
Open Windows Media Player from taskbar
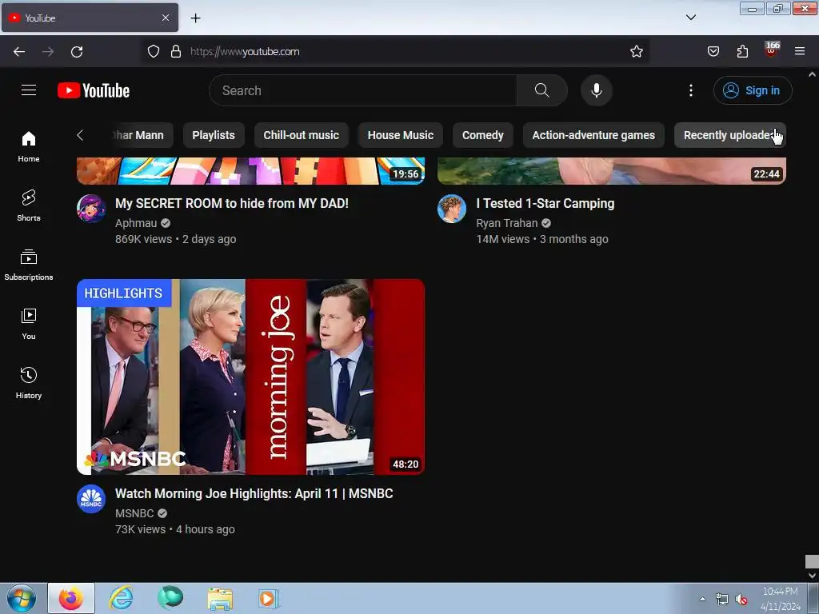[269, 598]
